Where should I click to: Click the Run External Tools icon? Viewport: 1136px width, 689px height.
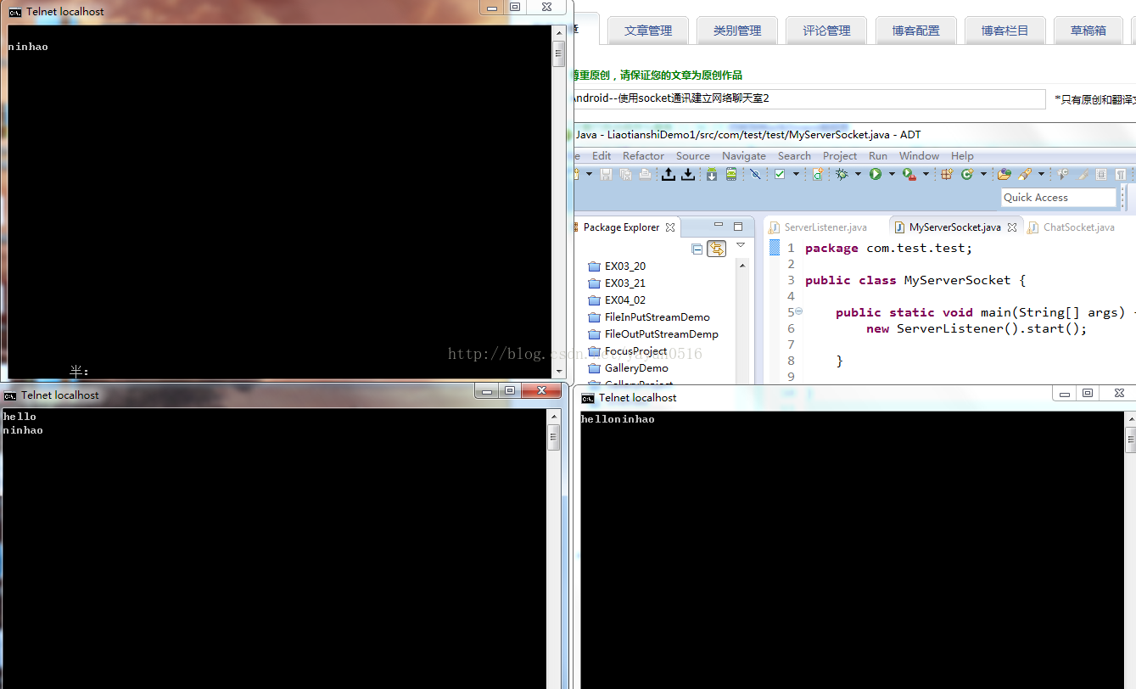(909, 174)
